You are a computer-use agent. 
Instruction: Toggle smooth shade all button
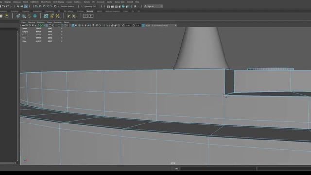click(73, 25)
